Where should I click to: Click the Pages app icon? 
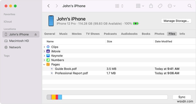click(48, 64)
